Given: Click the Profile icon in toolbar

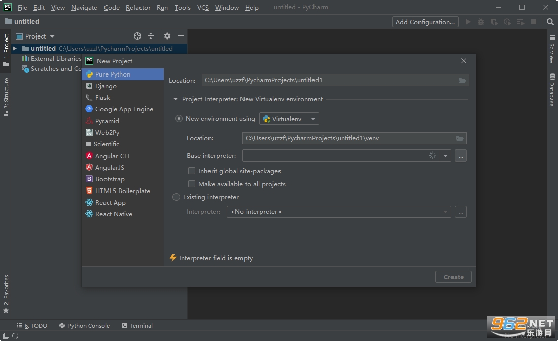Looking at the screenshot, I should [507, 22].
